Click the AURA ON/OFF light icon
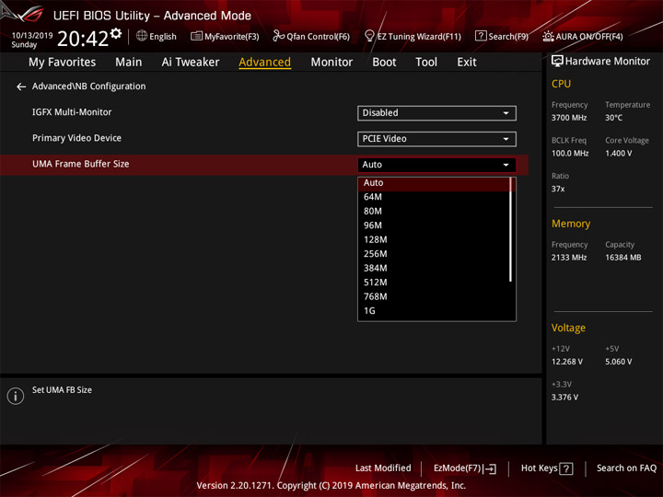 (548, 36)
